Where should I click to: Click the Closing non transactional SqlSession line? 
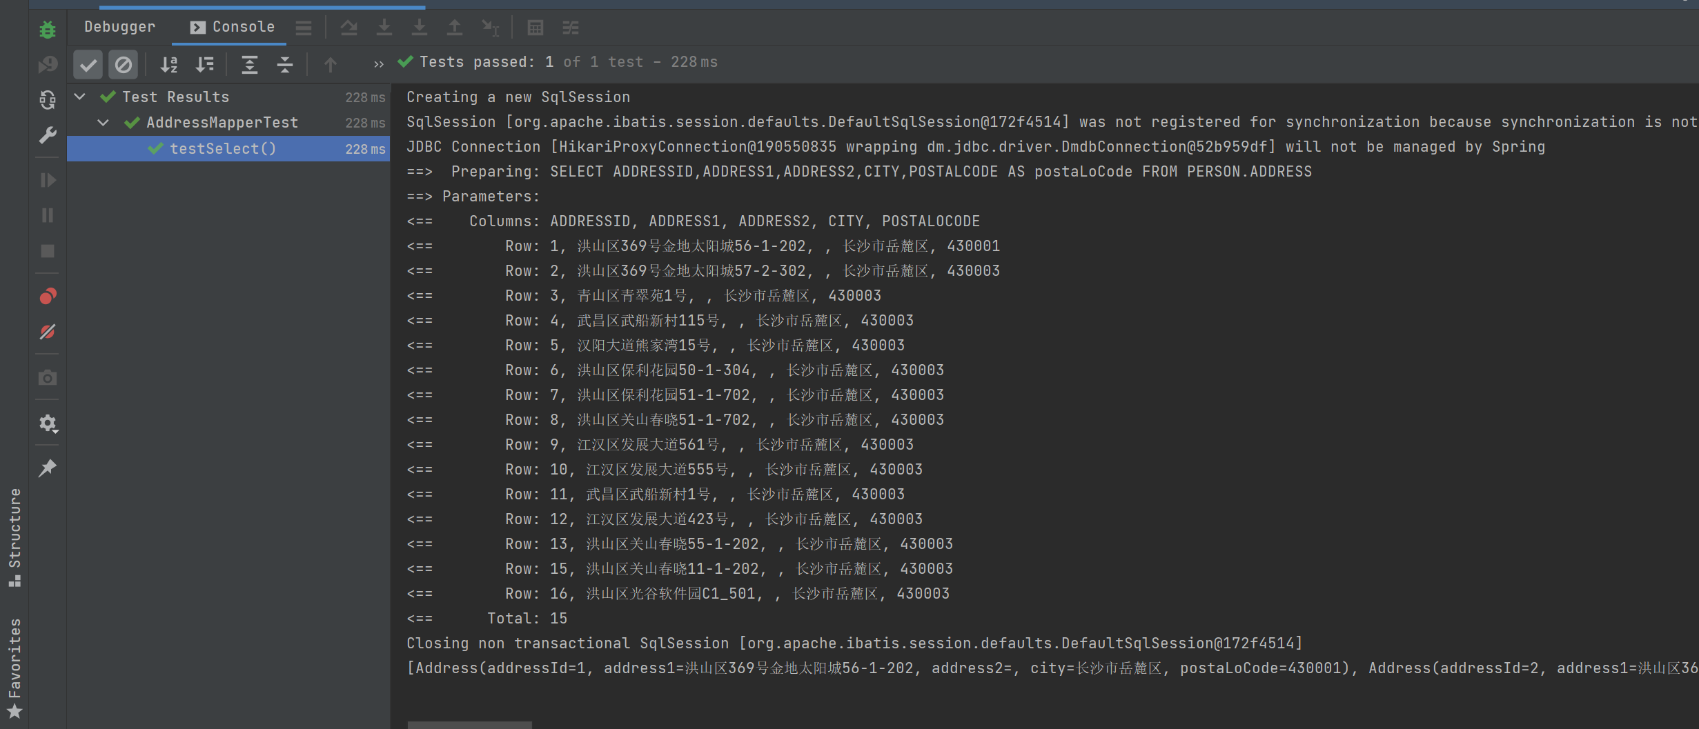click(854, 643)
